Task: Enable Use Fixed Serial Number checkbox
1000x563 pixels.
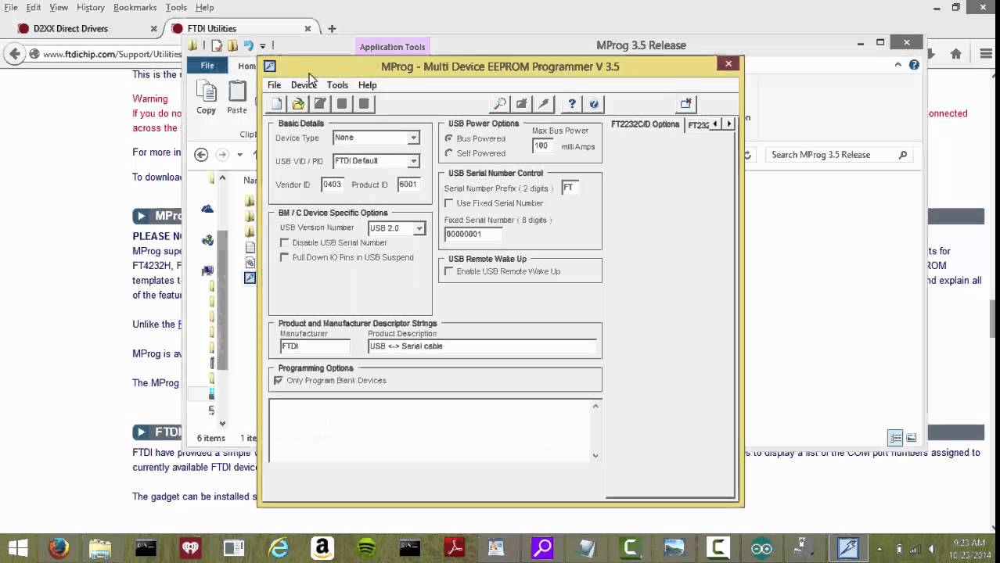Action: (449, 203)
